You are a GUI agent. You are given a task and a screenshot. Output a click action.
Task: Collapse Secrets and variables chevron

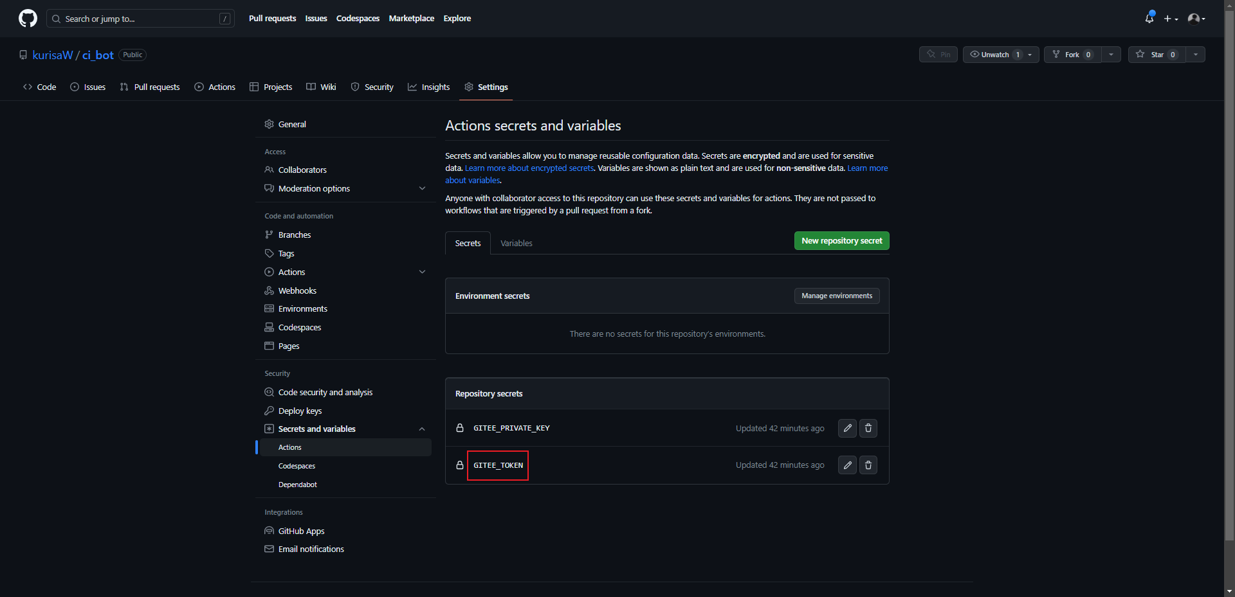coord(422,429)
